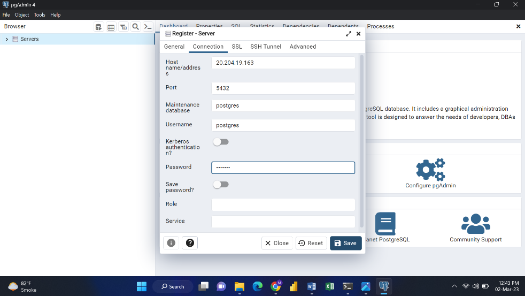Open the Help menu
Image resolution: width=525 pixels, height=296 pixels.
tap(56, 15)
